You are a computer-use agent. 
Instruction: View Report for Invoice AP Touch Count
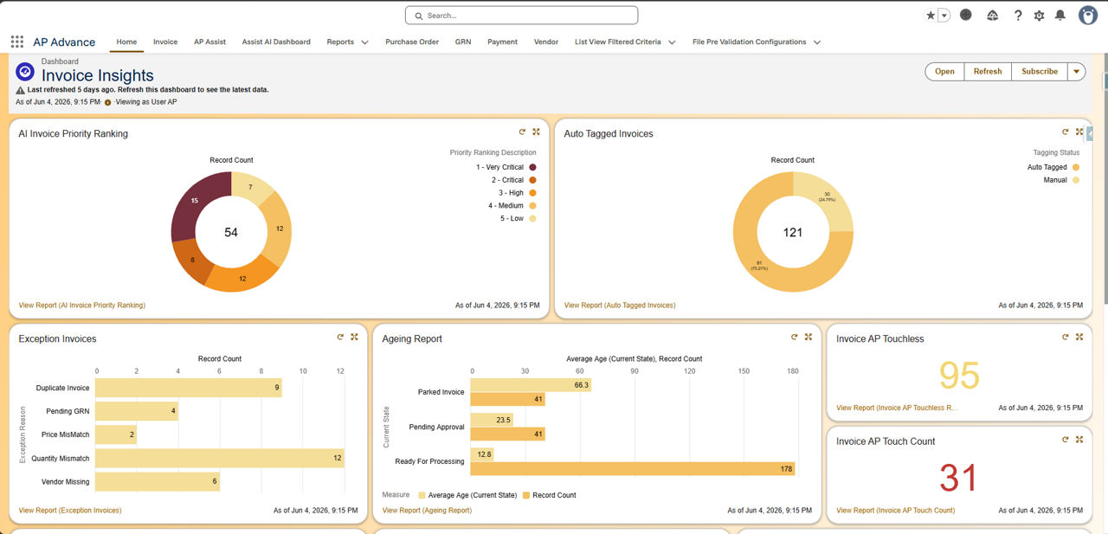pos(896,511)
